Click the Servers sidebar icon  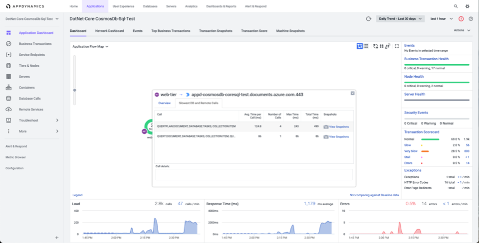click(8, 77)
